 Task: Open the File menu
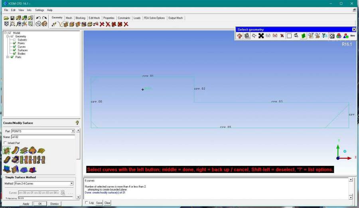coord(6,10)
